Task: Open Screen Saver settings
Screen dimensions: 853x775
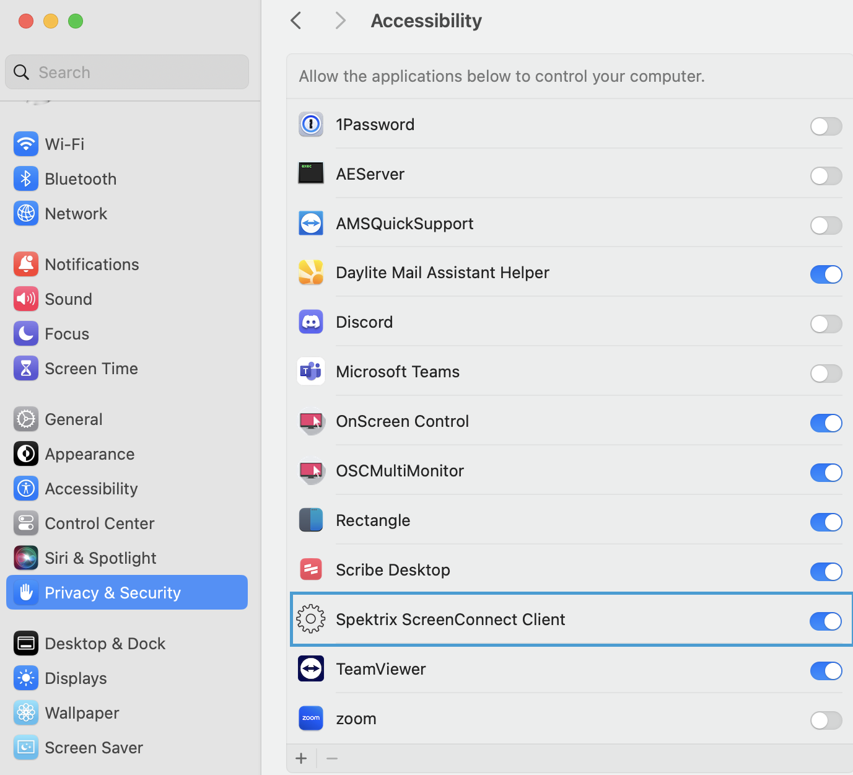Action: pos(127,748)
